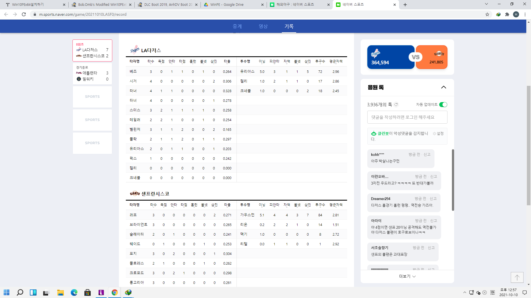Image resolution: width=531 pixels, height=298 pixels.
Task: Show hidden system tray icons chevron
Action: [465, 292]
